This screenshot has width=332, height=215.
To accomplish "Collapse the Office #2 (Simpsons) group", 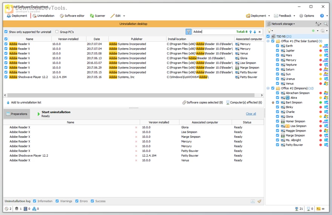I will click(268, 88).
